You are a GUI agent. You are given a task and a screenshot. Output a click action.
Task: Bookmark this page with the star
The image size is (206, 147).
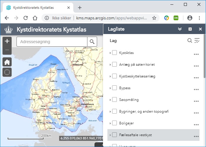(x=154, y=18)
